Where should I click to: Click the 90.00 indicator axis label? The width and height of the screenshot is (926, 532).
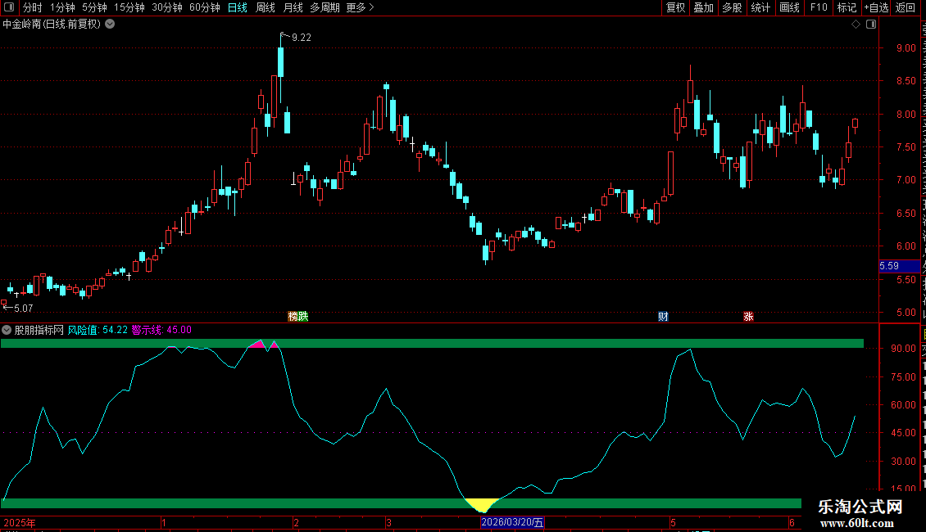pos(904,349)
